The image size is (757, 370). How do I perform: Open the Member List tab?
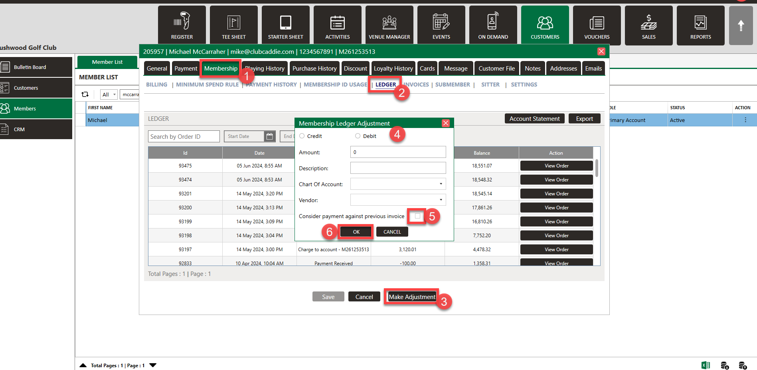tap(107, 62)
